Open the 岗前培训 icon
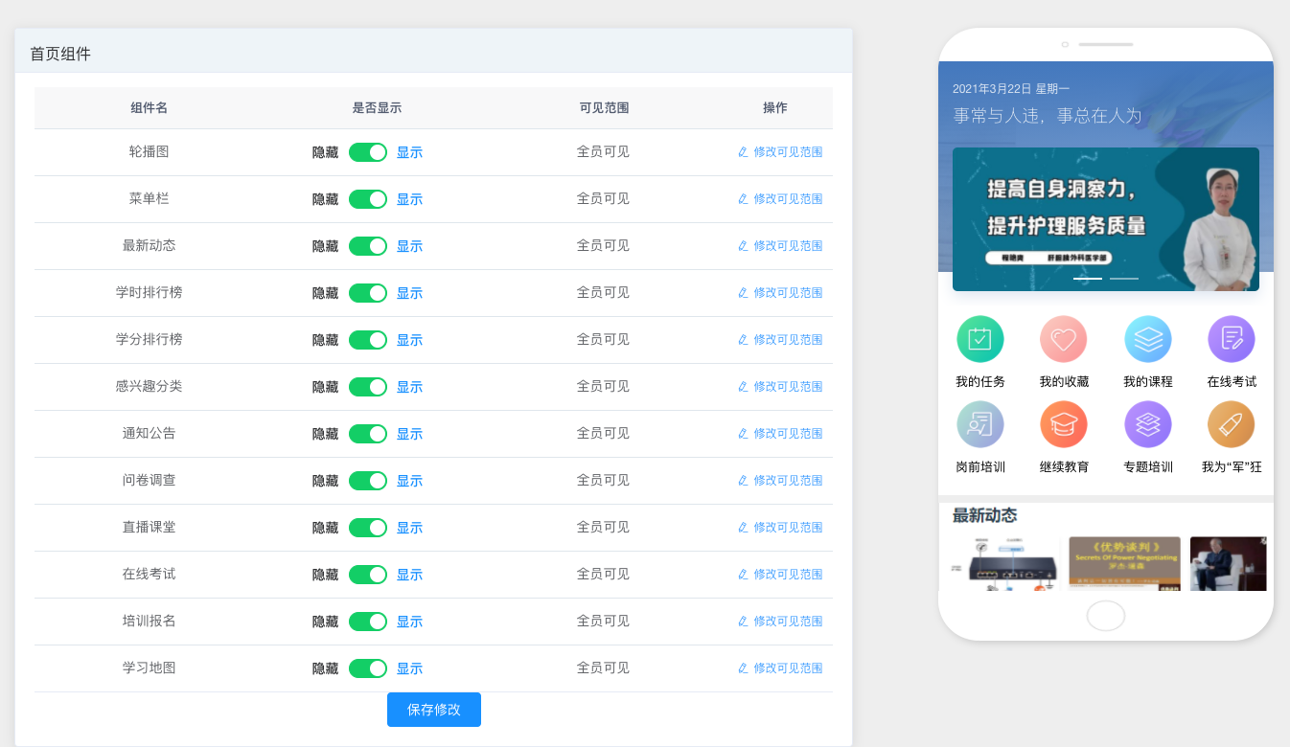Image resolution: width=1290 pixels, height=747 pixels. click(979, 424)
